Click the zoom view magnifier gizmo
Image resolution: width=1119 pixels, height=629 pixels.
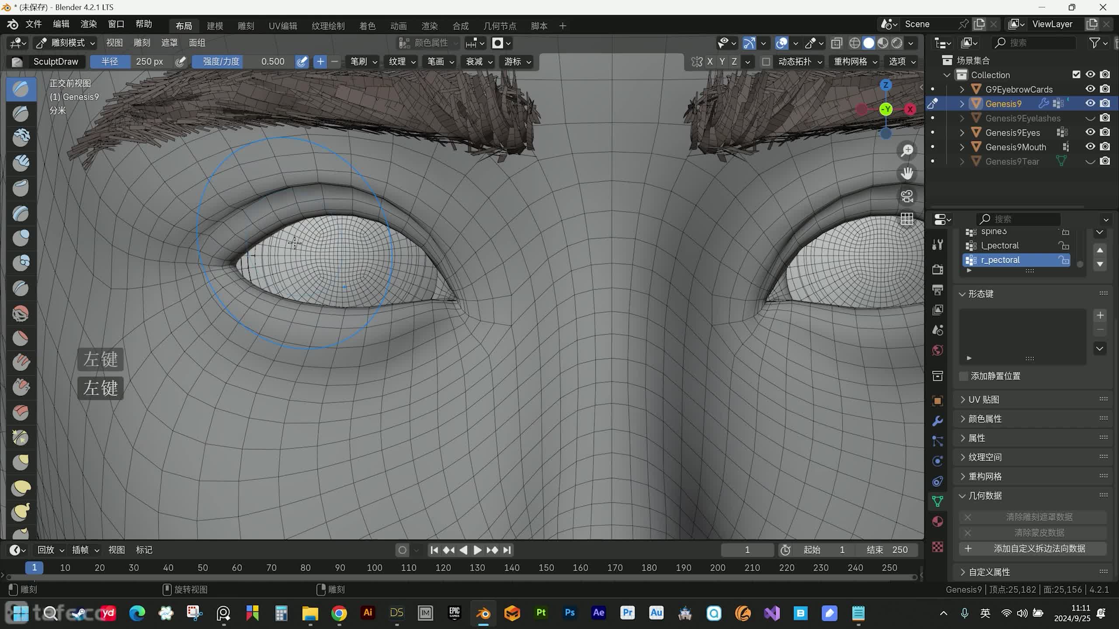tap(907, 151)
